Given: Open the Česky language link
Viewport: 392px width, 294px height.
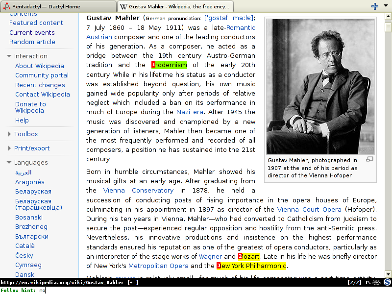Looking at the screenshot, I should click(24, 255).
